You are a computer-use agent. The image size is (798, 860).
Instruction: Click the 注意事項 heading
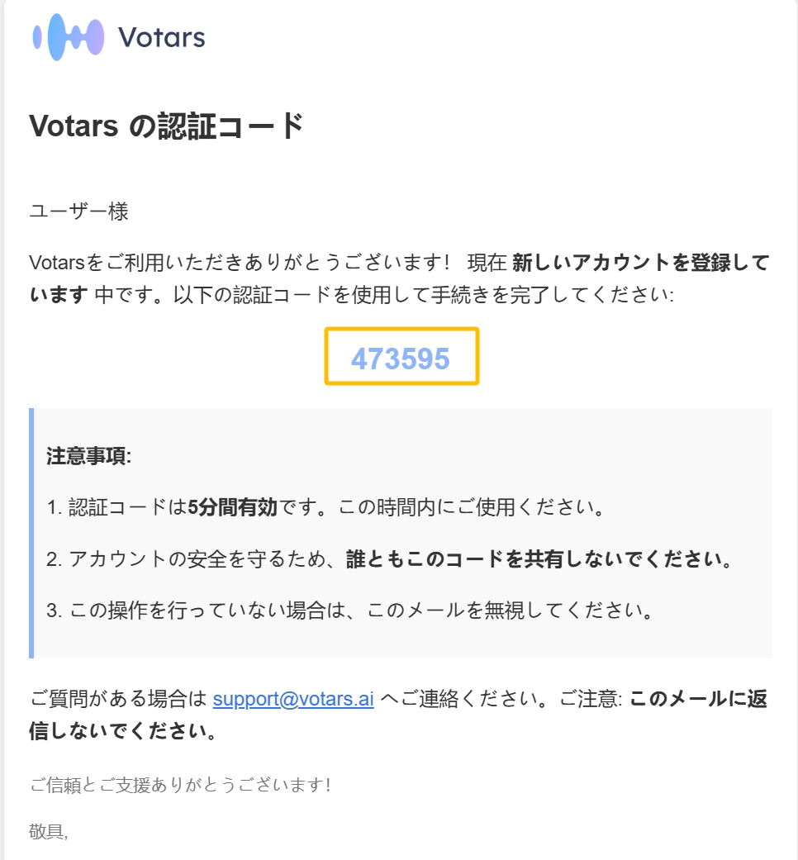click(x=89, y=456)
